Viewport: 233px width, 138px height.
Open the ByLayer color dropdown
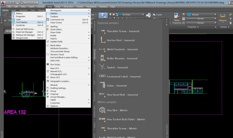215,14
